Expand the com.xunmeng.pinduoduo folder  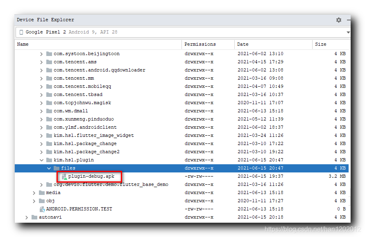coord(41,119)
